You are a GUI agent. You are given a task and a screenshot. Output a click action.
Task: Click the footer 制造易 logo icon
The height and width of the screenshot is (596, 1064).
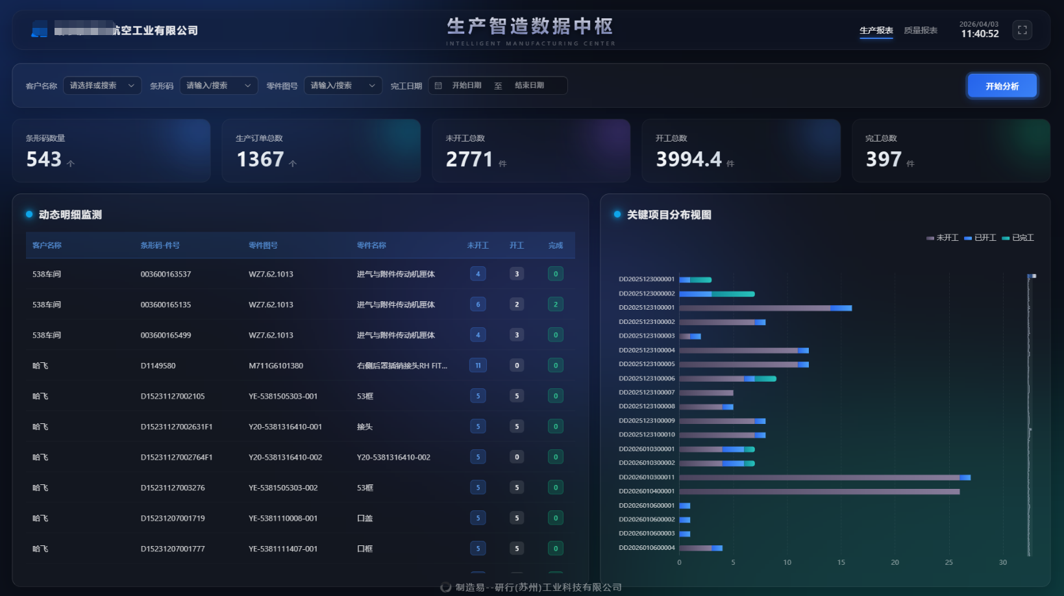pos(445,587)
